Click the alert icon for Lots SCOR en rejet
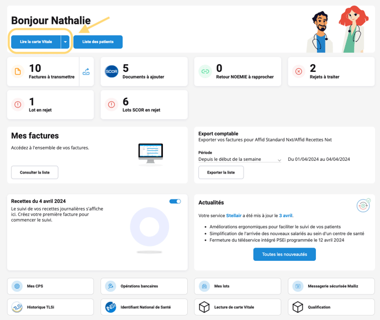Viewport: 380px width, 320px height. coord(112,104)
